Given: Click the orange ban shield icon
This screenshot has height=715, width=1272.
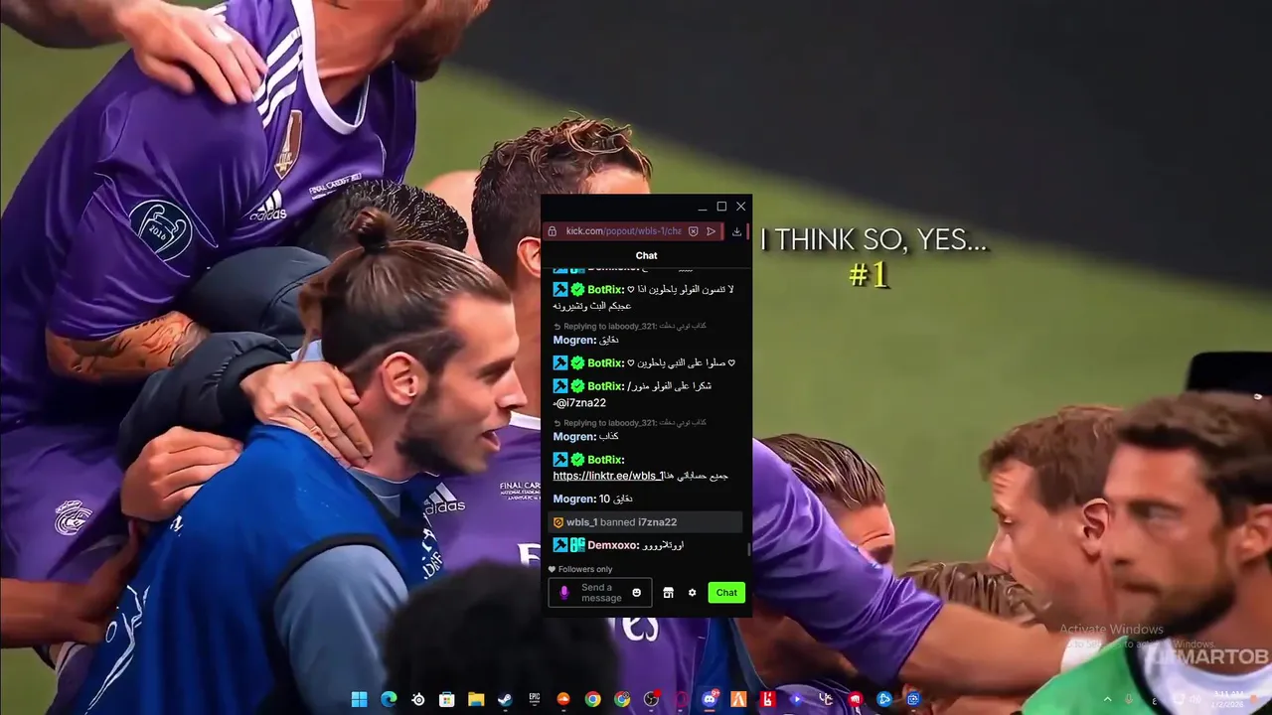Looking at the screenshot, I should click(558, 522).
